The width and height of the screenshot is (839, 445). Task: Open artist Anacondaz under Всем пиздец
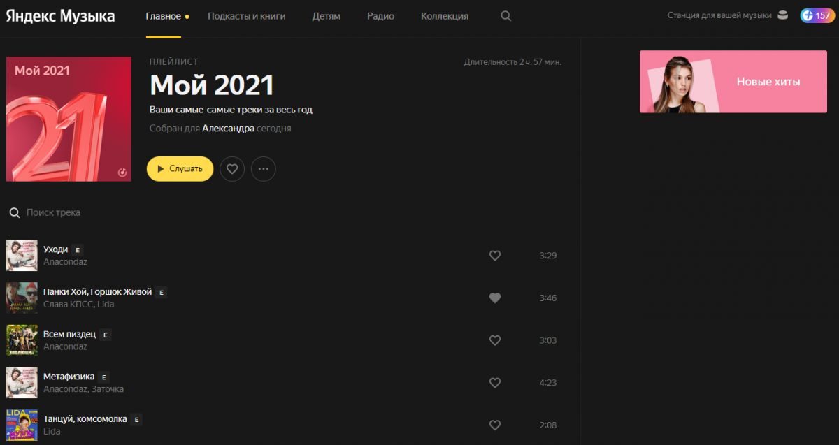point(65,346)
